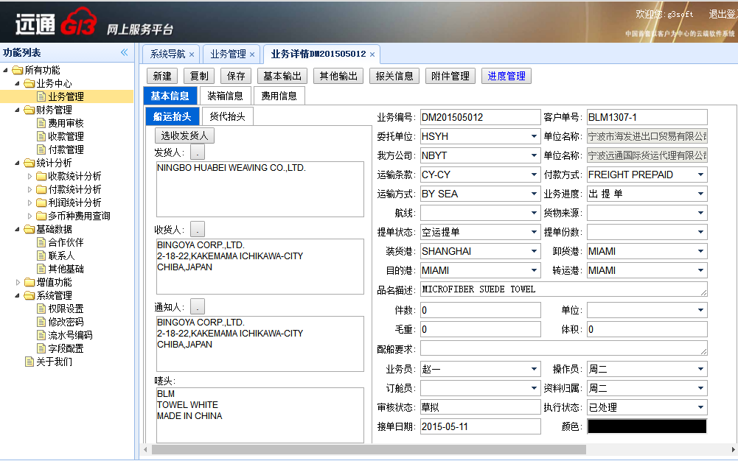
Task: Open the 收货人 picker button
Action: coord(197,229)
